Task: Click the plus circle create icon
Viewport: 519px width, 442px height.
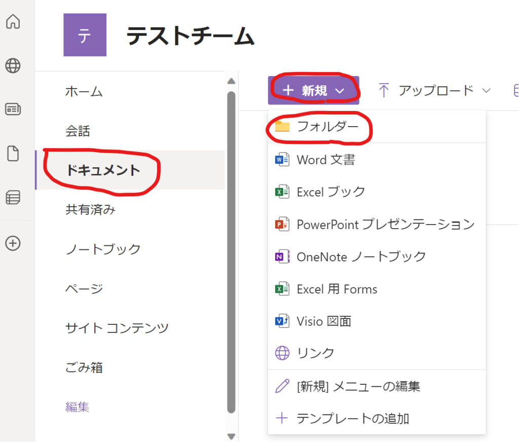Action: pos(13,243)
